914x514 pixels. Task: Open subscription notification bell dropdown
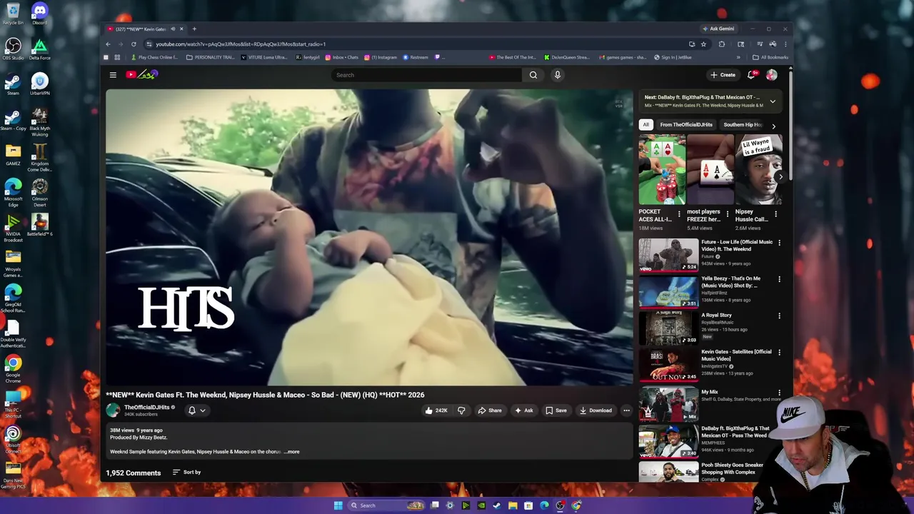[196, 410]
